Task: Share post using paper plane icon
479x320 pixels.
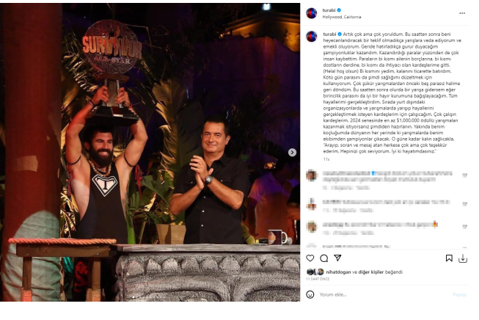Action: 337,258
